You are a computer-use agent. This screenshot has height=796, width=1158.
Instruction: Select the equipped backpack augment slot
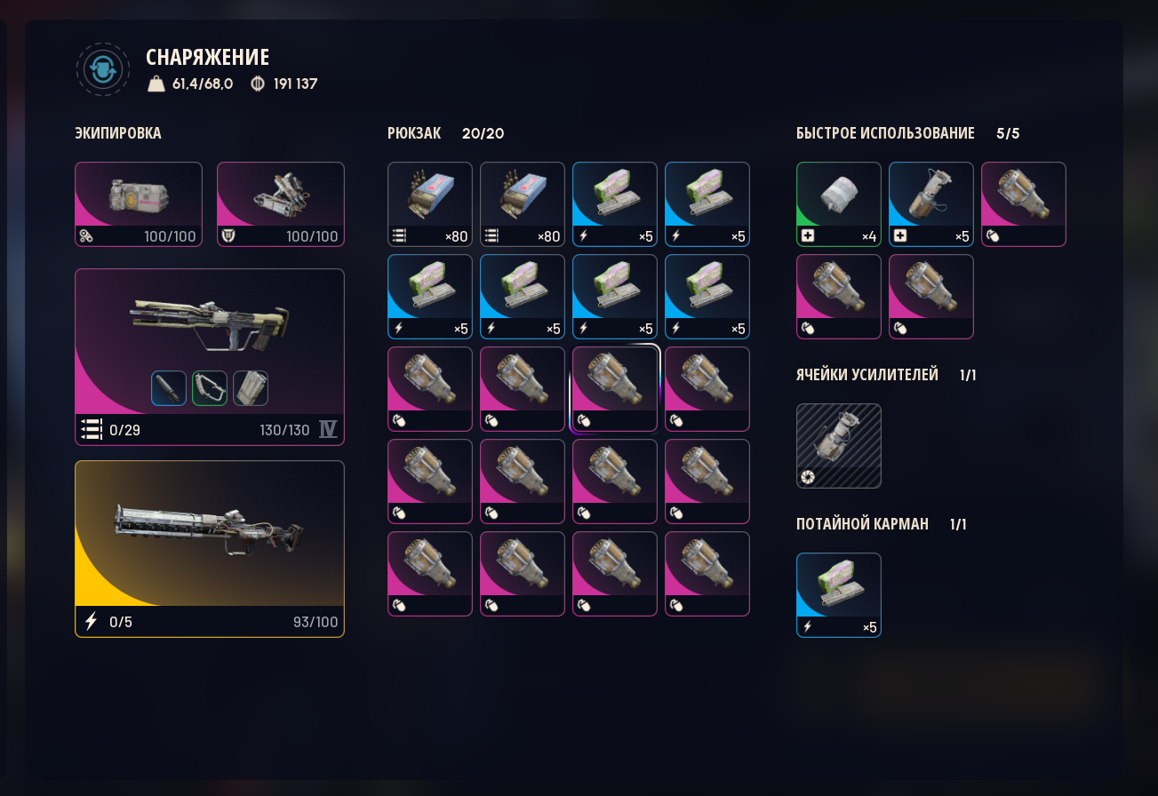click(x=139, y=204)
